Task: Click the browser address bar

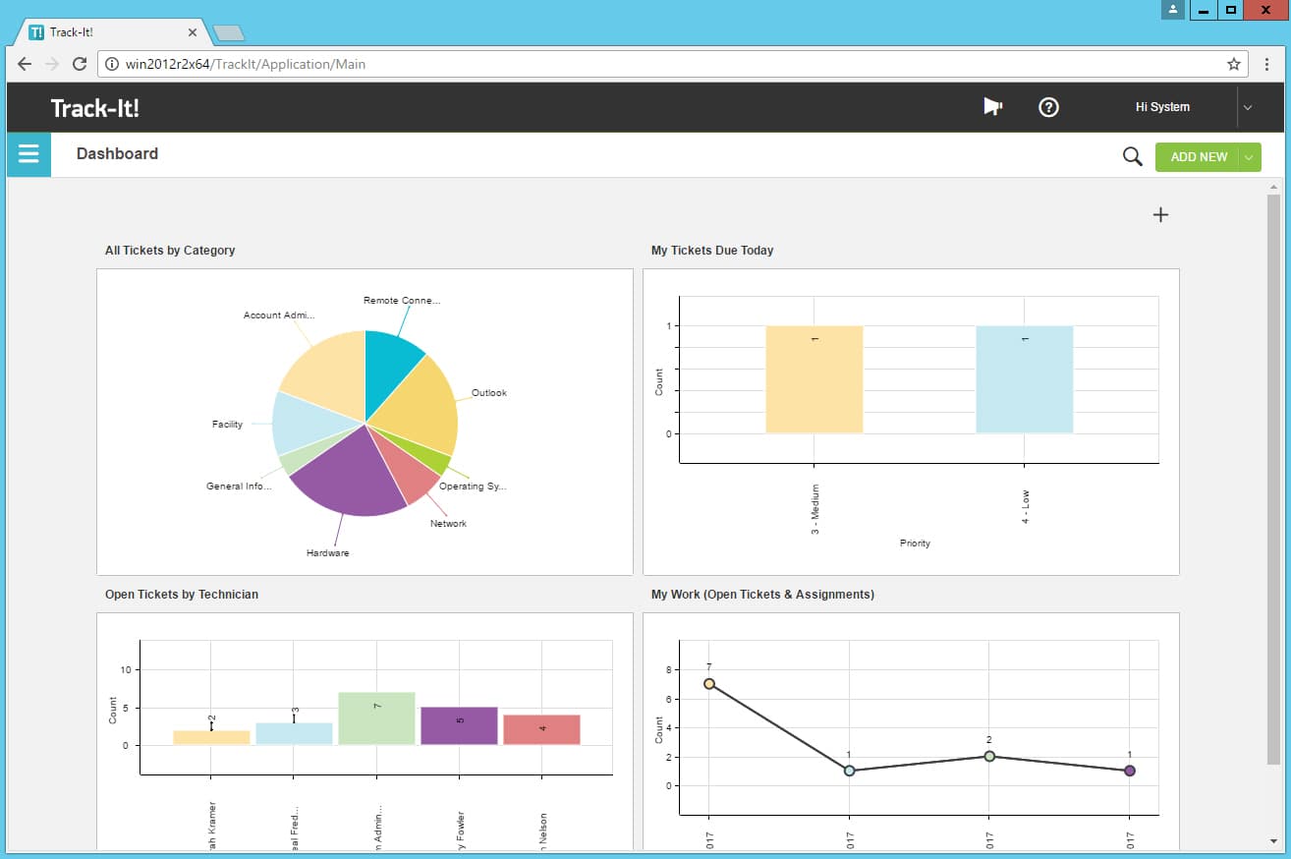Action: pyautogui.click(x=668, y=64)
